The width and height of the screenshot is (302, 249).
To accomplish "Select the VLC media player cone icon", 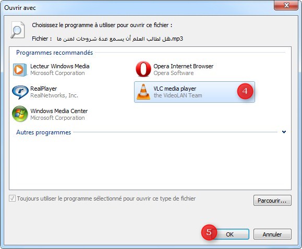I will 143,92.
